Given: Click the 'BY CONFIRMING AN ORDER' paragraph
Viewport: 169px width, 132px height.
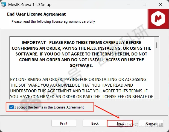Looking at the screenshot, I should [x=81, y=88].
